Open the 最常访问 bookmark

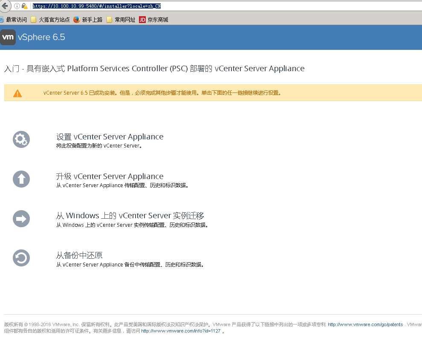[14, 20]
